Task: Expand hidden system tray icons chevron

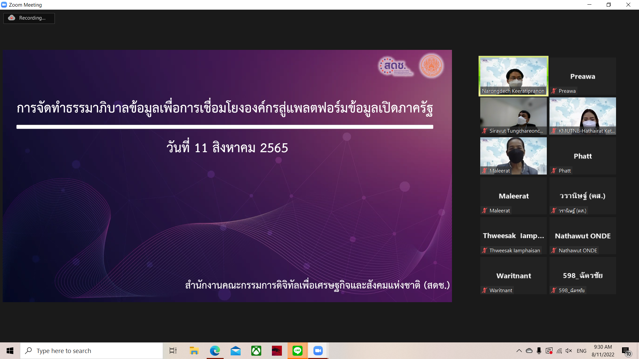Action: pyautogui.click(x=519, y=351)
